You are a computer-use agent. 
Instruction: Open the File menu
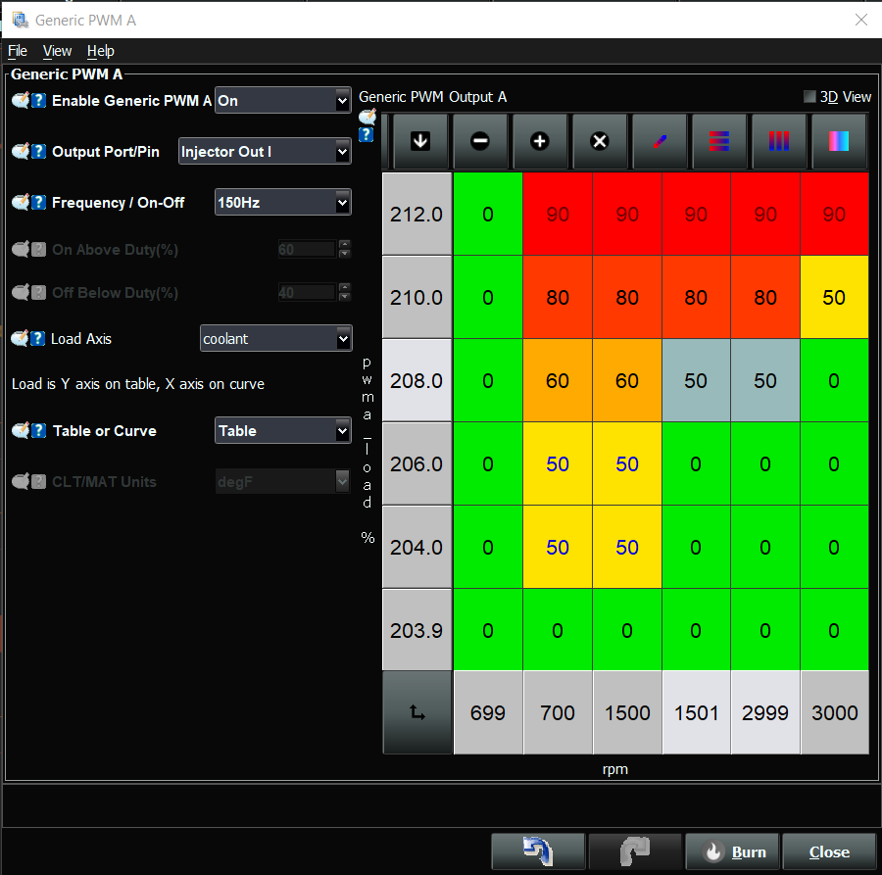point(18,51)
